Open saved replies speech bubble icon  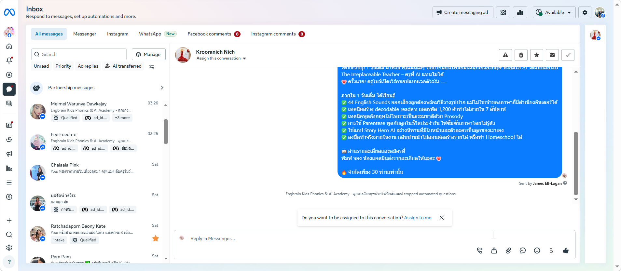(x=523, y=251)
